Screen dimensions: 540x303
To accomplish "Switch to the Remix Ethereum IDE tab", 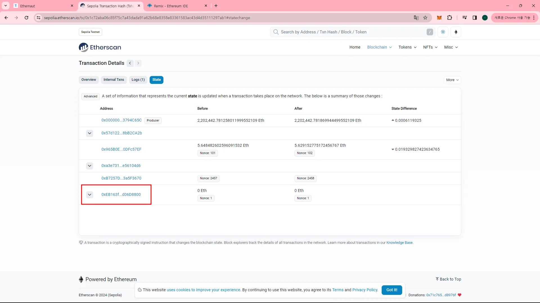I will 177,6.
